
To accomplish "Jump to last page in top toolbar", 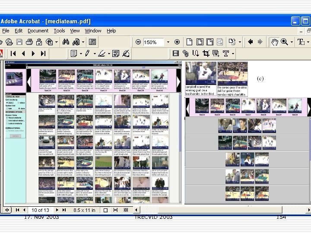I will [43, 54].
